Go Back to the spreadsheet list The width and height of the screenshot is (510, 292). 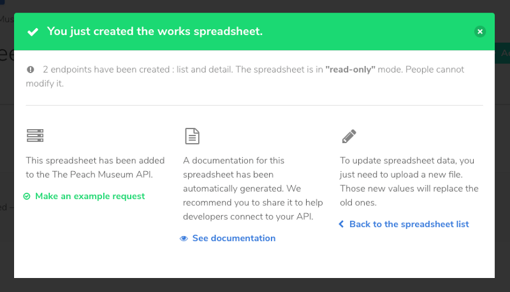[409, 224]
